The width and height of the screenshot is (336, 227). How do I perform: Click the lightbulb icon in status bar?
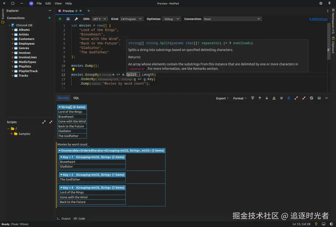tap(316, 224)
